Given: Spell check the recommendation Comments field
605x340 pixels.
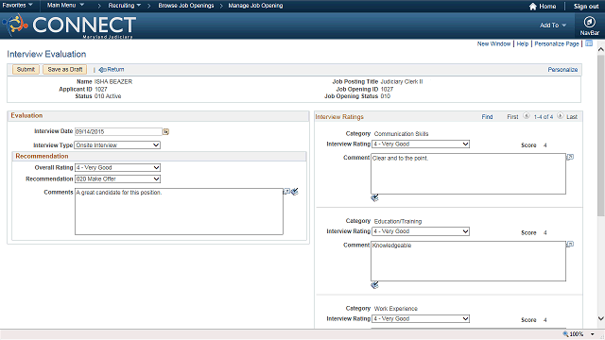Looking at the screenshot, I should pos(295,192).
